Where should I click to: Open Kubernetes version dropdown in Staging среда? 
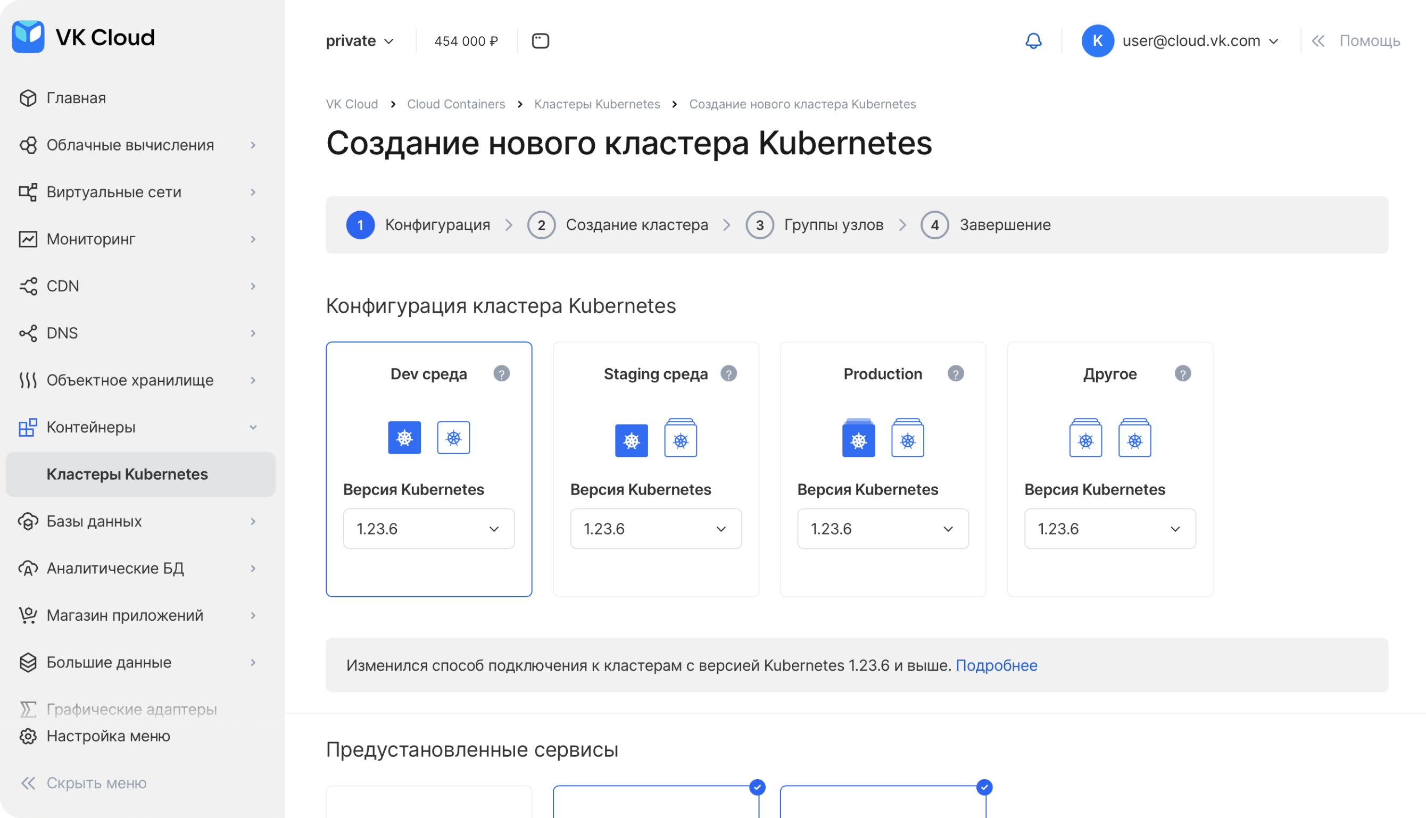coord(656,529)
